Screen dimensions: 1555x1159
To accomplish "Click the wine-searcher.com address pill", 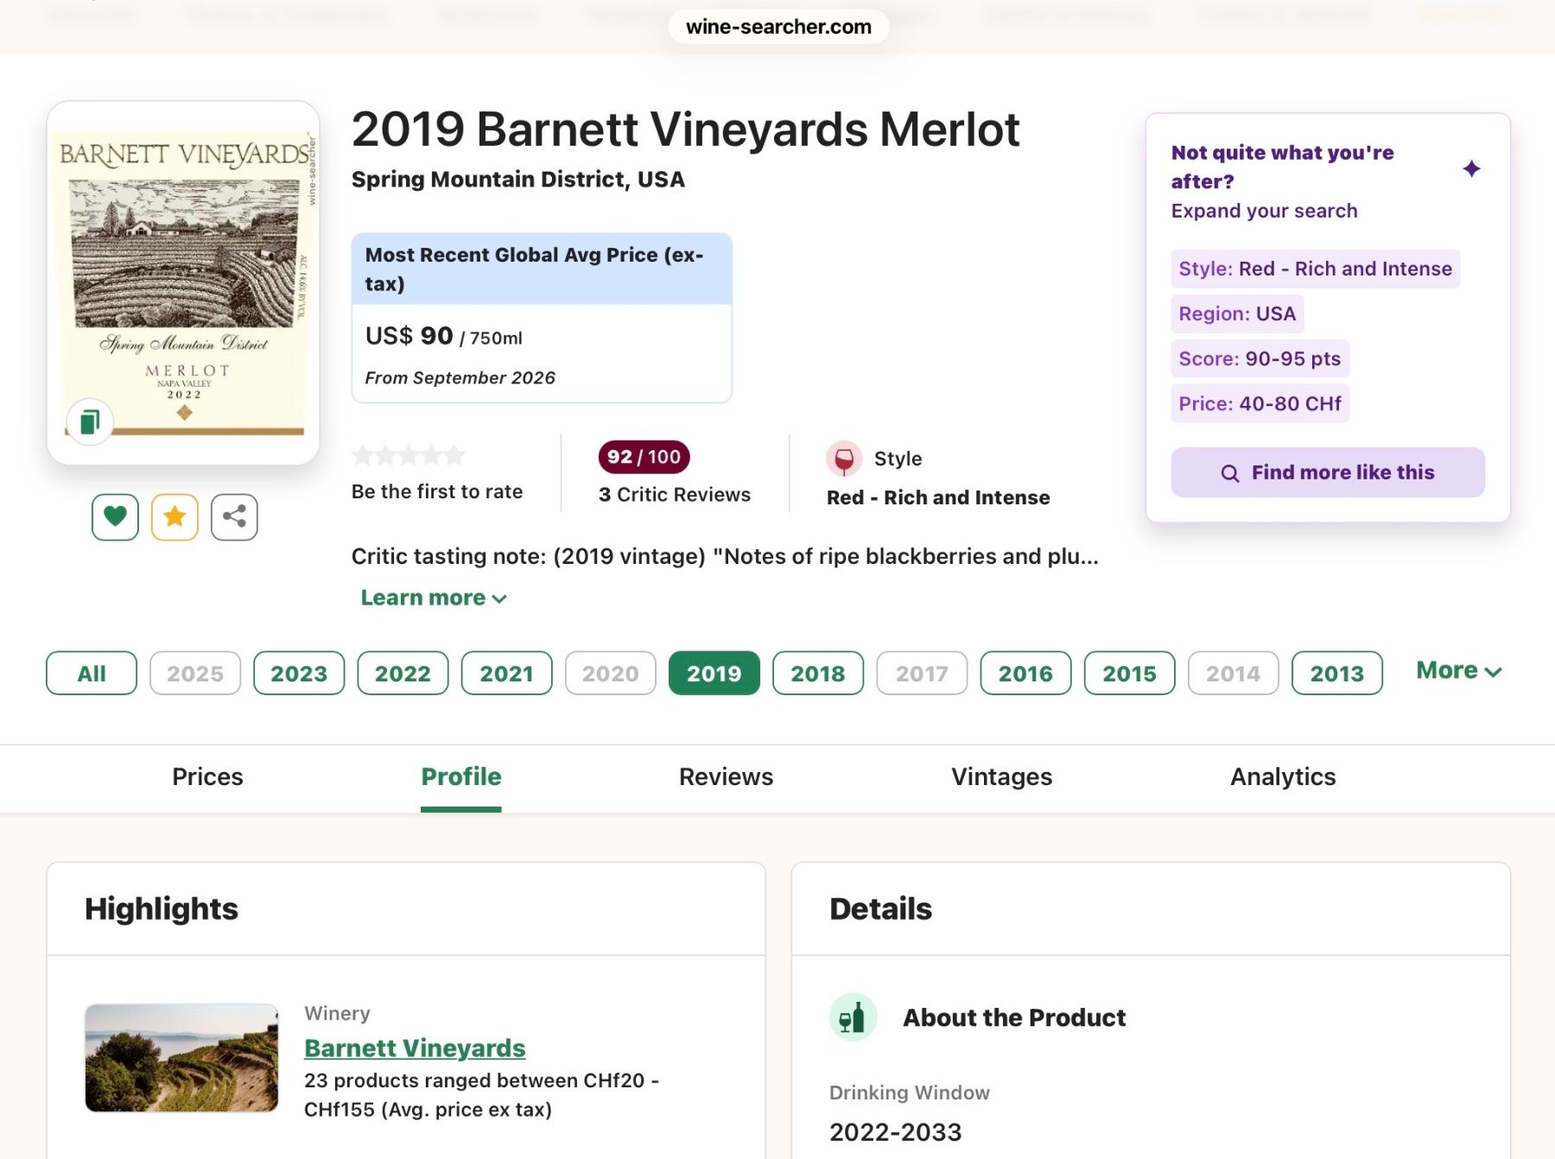I will click(x=778, y=27).
